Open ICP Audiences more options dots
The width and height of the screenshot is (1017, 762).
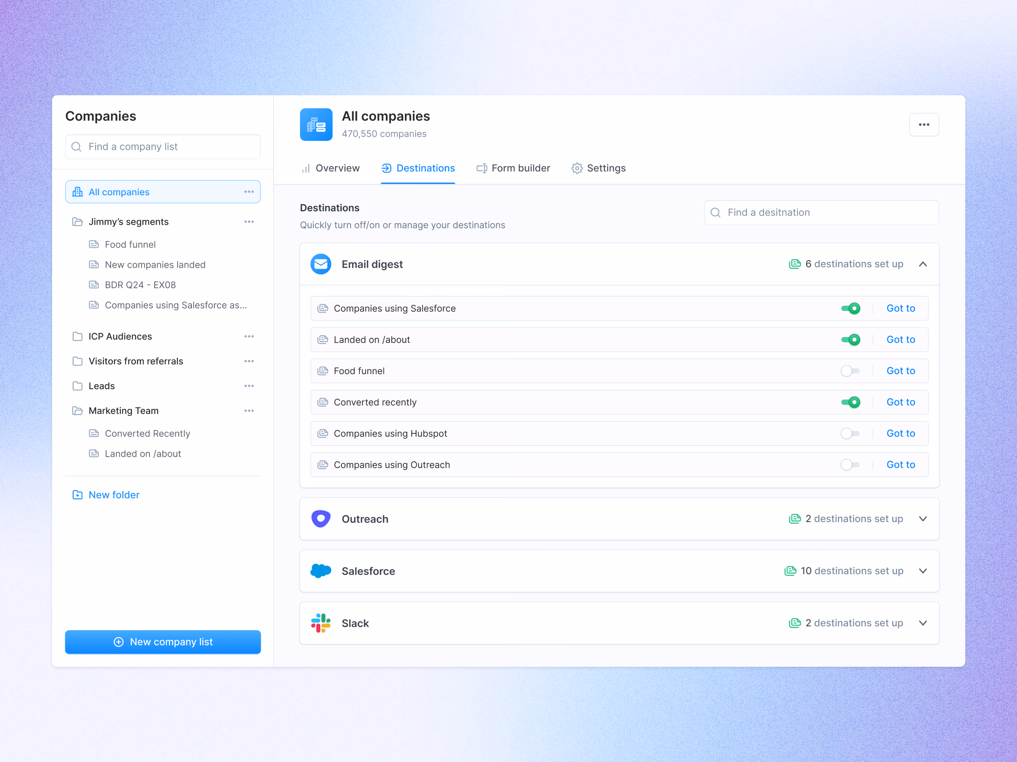coord(249,337)
